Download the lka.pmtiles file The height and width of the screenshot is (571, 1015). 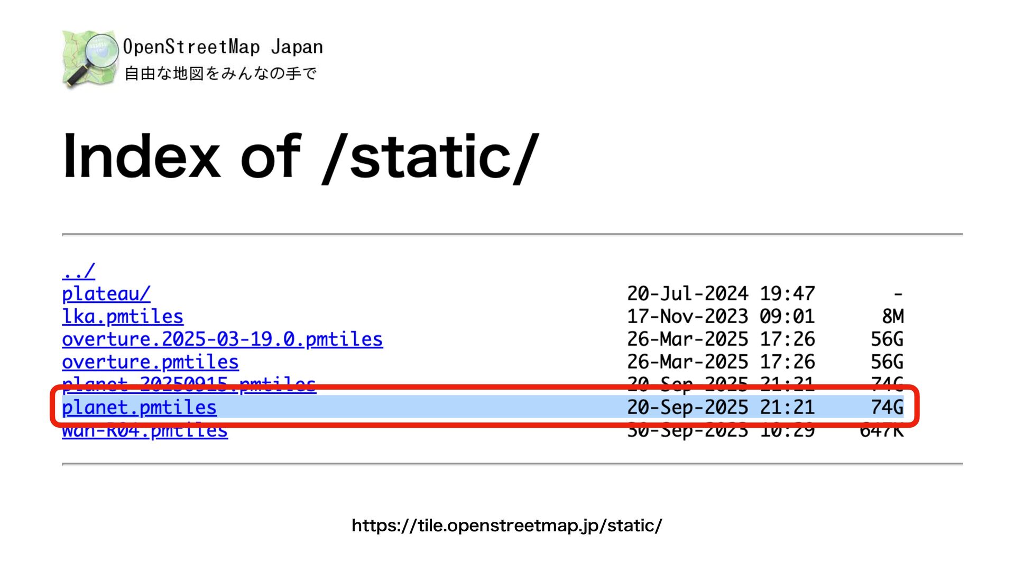(x=123, y=317)
